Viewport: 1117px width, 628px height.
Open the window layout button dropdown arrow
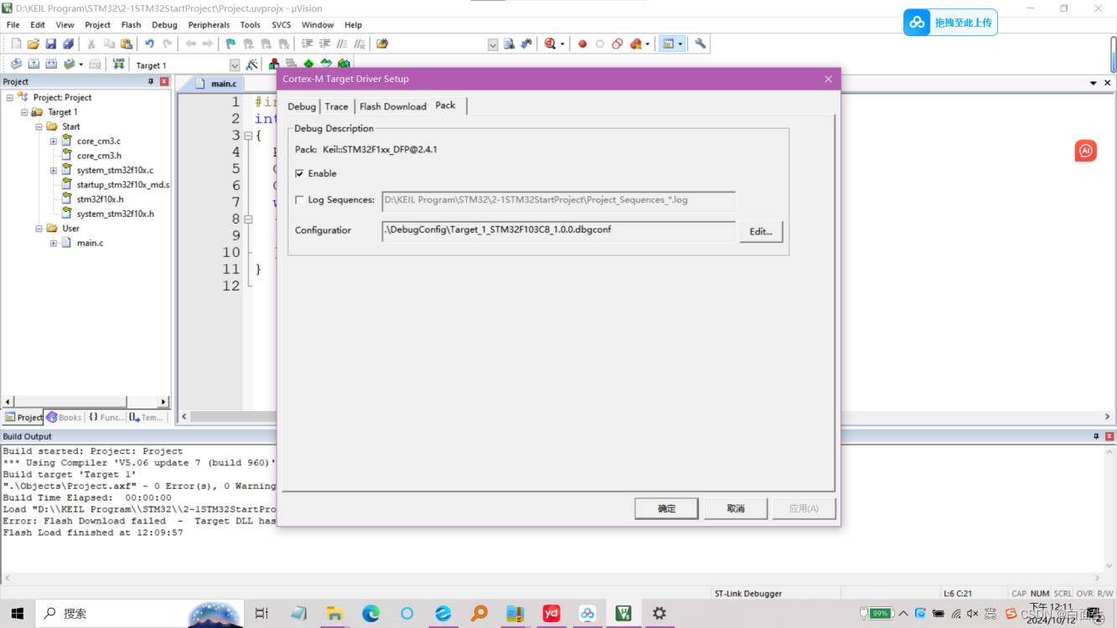pyautogui.click(x=680, y=44)
